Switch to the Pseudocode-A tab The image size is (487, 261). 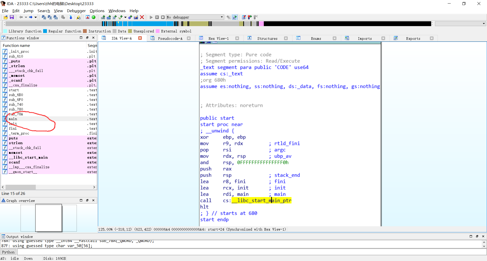[x=170, y=39]
